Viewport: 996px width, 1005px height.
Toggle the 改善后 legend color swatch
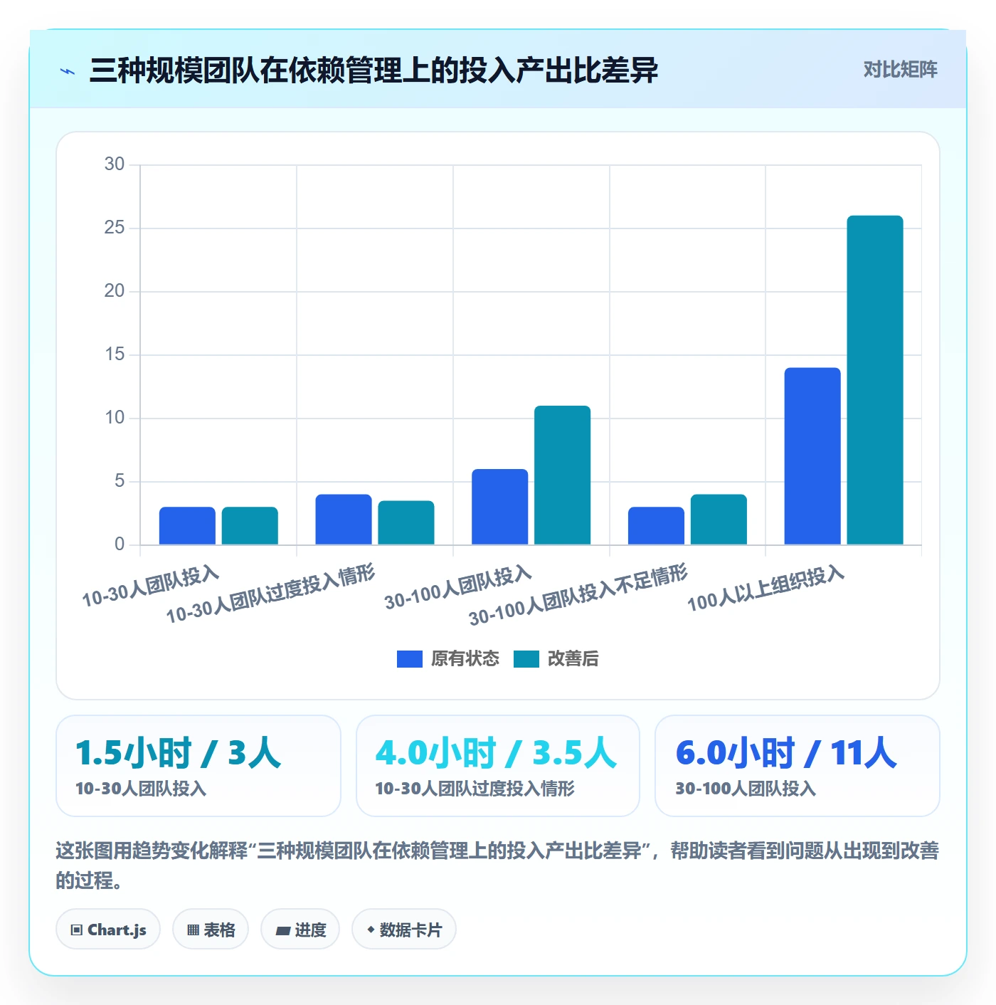tap(526, 659)
